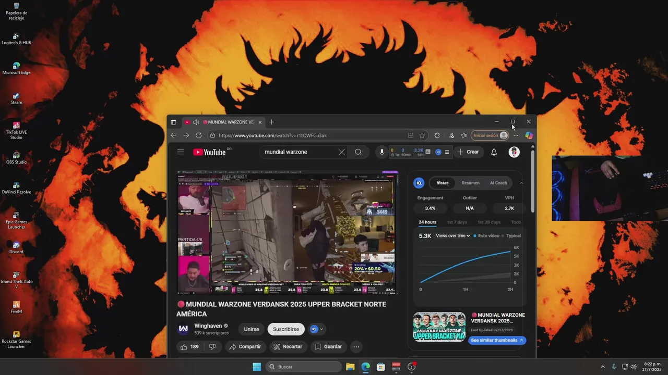Click the address bar URL field
668x375 pixels.
pyautogui.click(x=308, y=135)
